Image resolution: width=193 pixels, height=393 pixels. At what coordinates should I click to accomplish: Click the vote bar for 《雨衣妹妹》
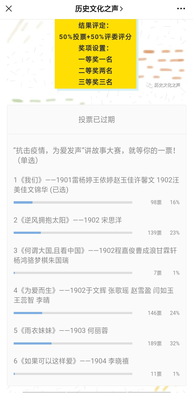click(x=73, y=343)
